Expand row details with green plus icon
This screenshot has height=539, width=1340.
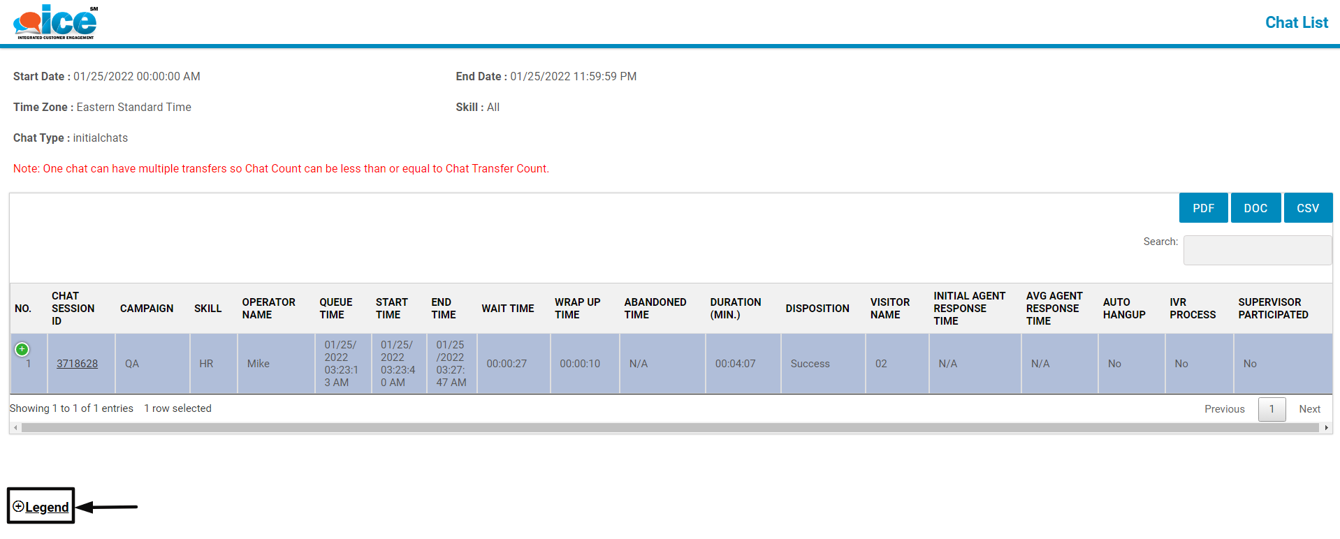pos(22,349)
